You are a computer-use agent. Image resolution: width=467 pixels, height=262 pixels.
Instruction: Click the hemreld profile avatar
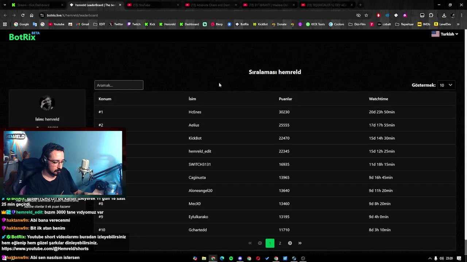tap(47, 103)
